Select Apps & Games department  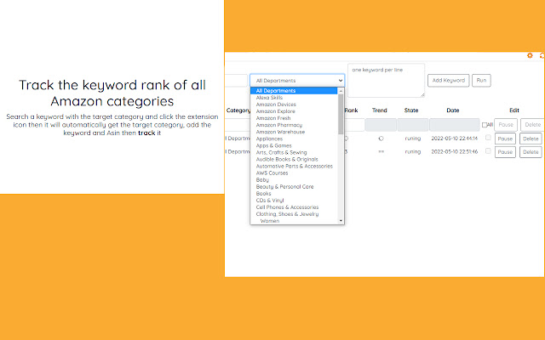[x=274, y=145]
